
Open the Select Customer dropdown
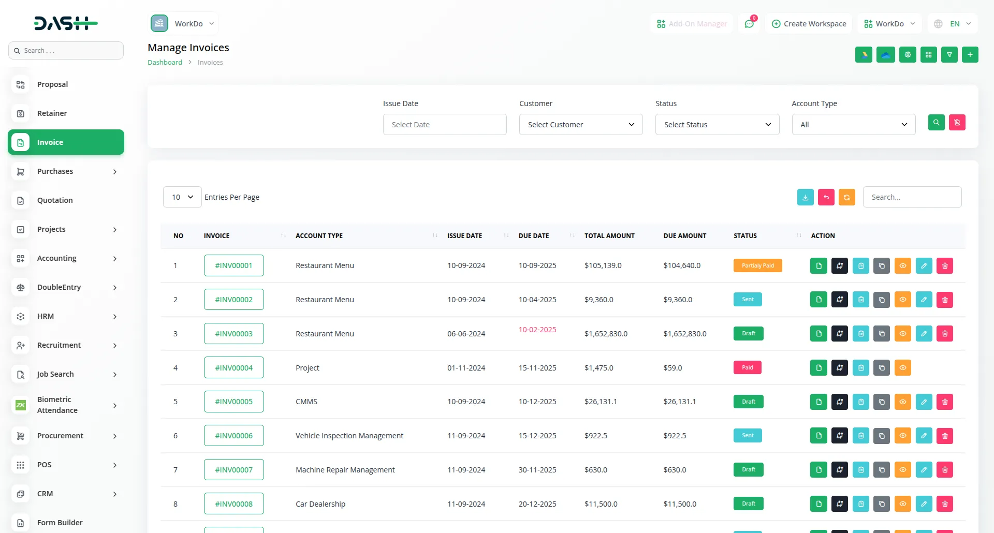581,125
